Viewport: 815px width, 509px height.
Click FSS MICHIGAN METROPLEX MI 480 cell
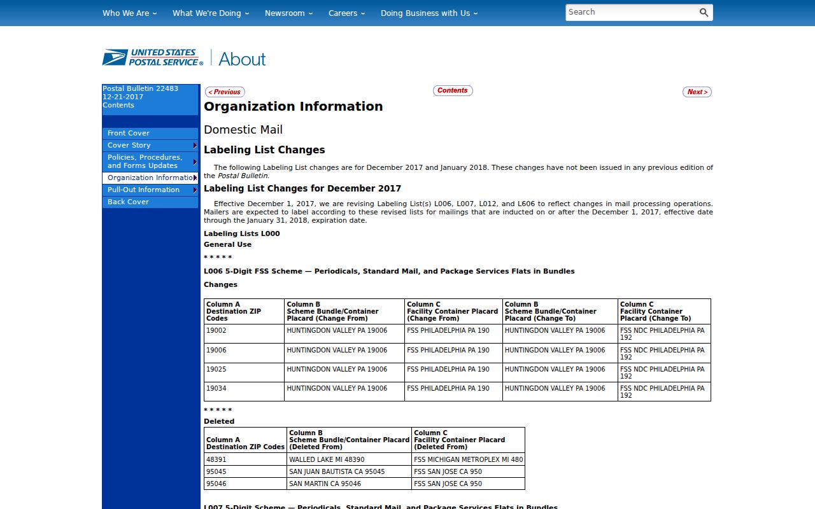click(x=468, y=459)
